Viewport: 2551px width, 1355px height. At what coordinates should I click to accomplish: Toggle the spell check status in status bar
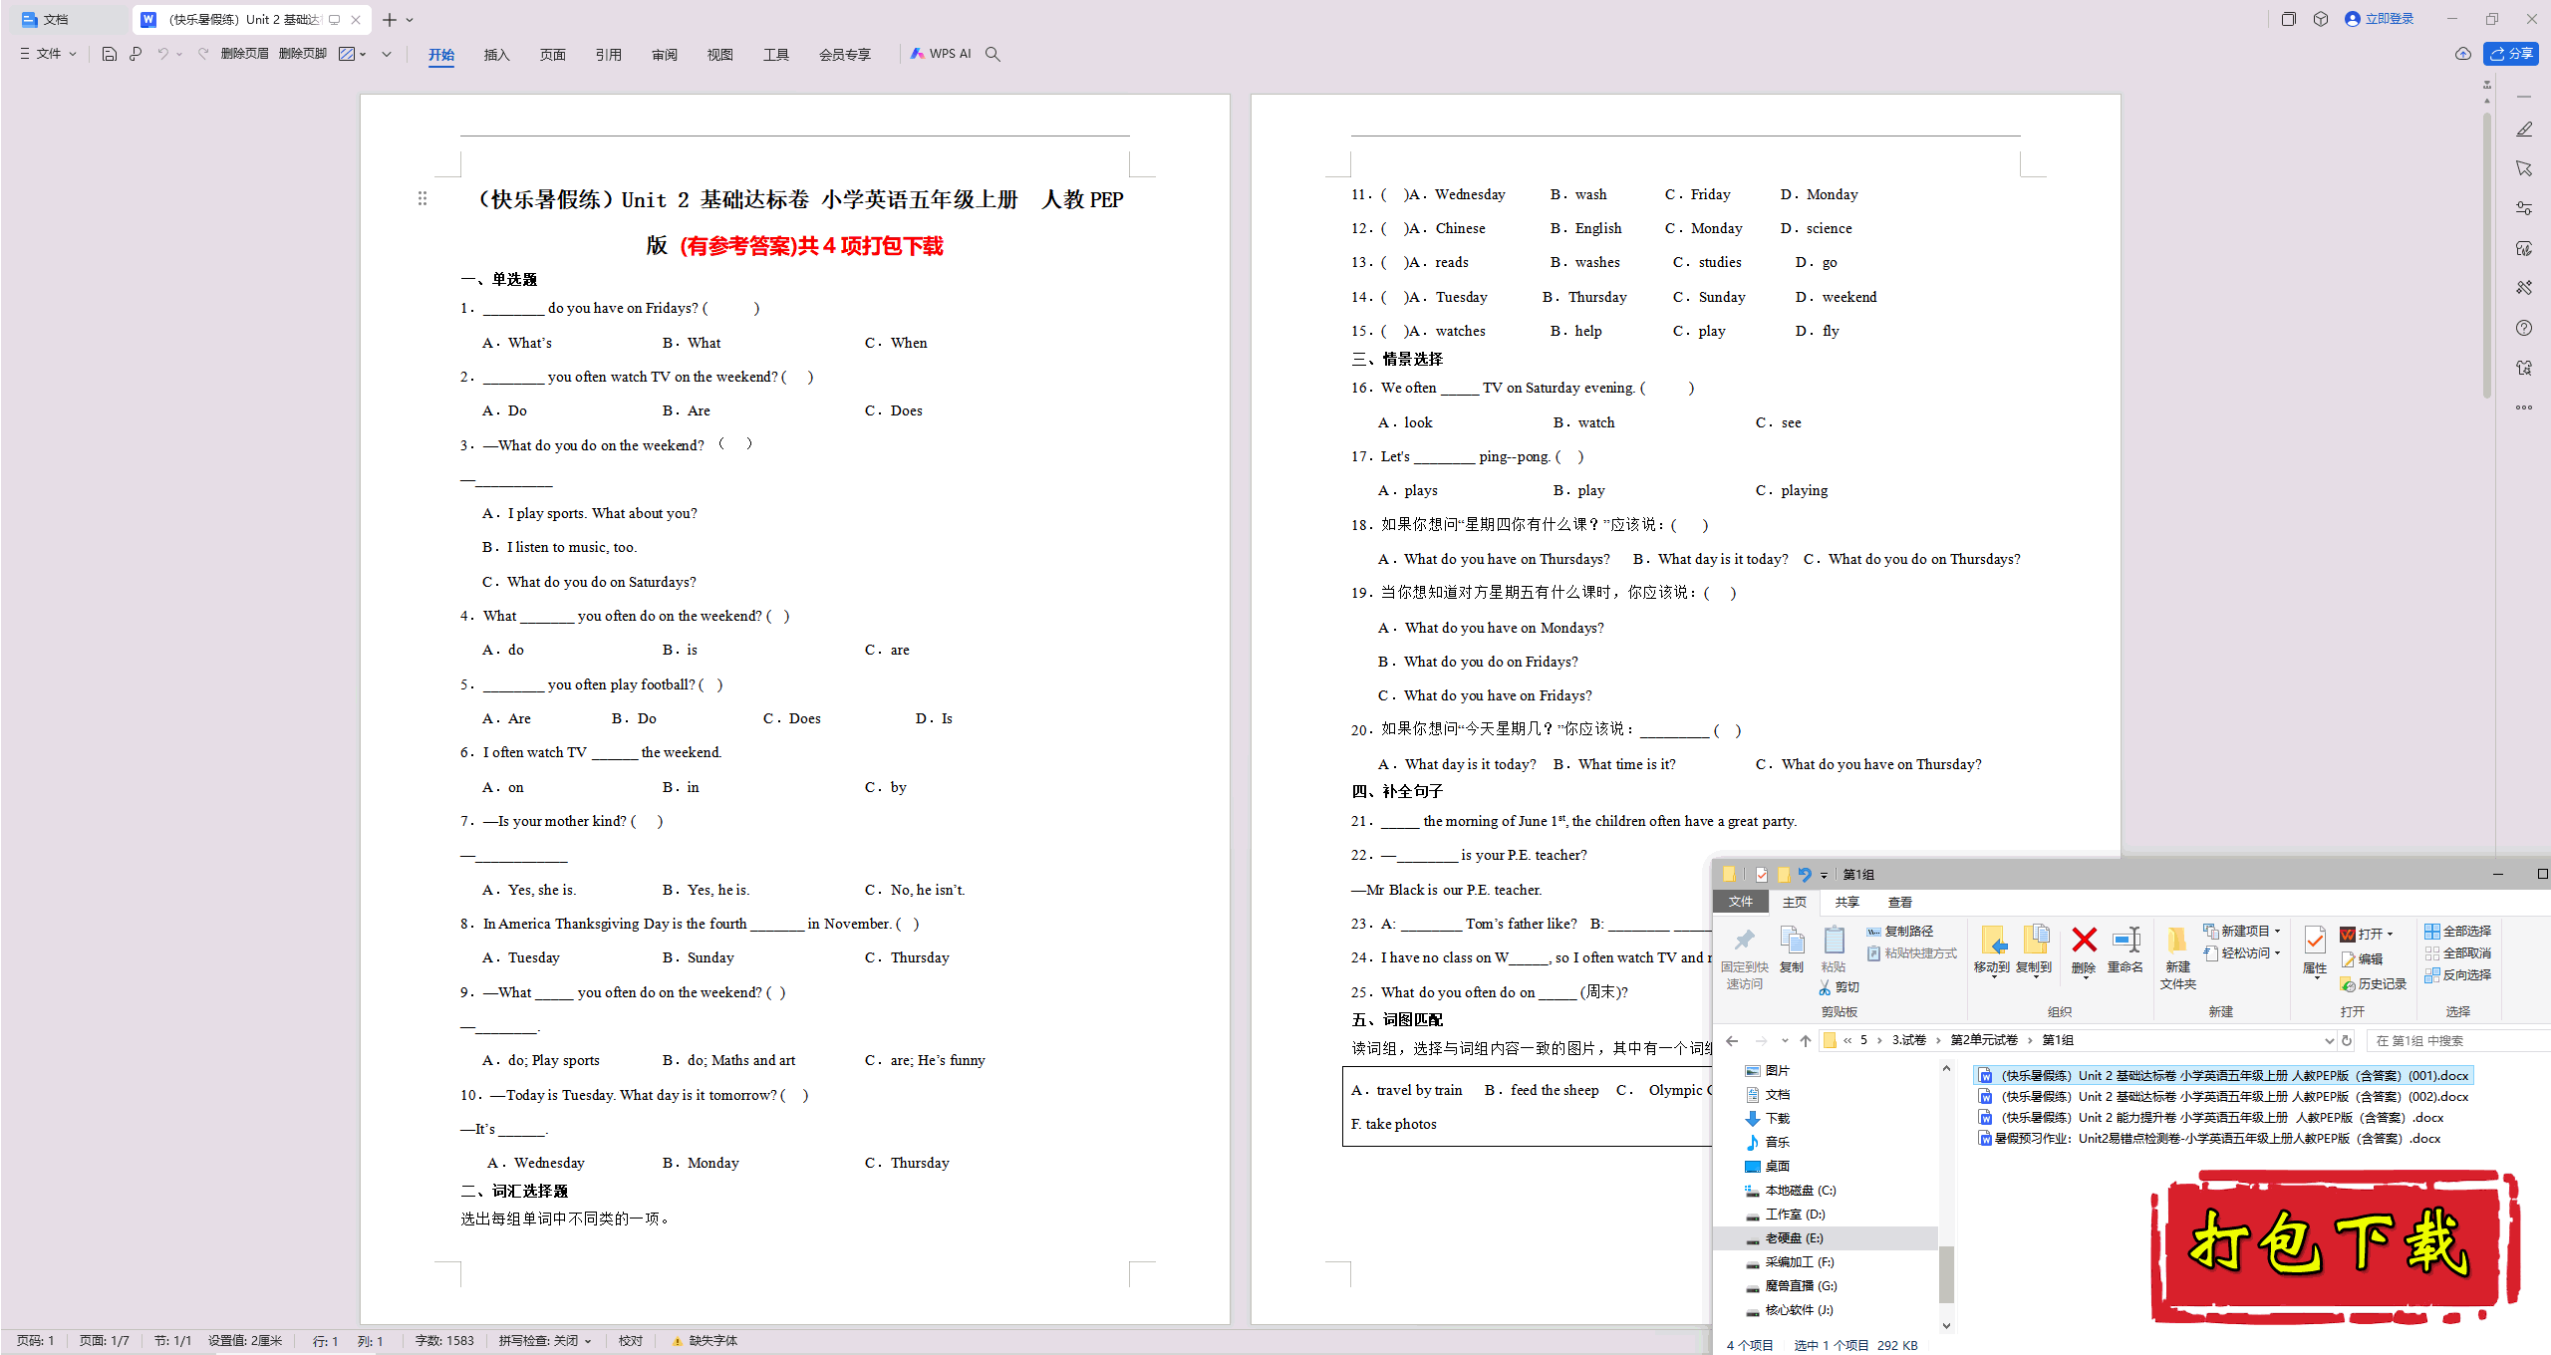tap(545, 1341)
